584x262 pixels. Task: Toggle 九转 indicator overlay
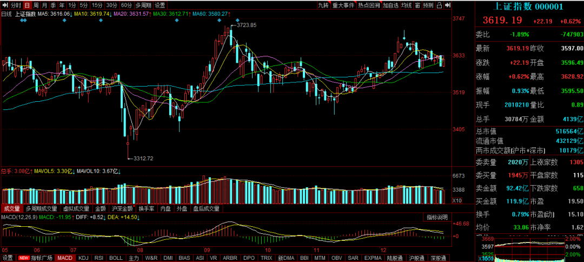[x=324, y=5]
